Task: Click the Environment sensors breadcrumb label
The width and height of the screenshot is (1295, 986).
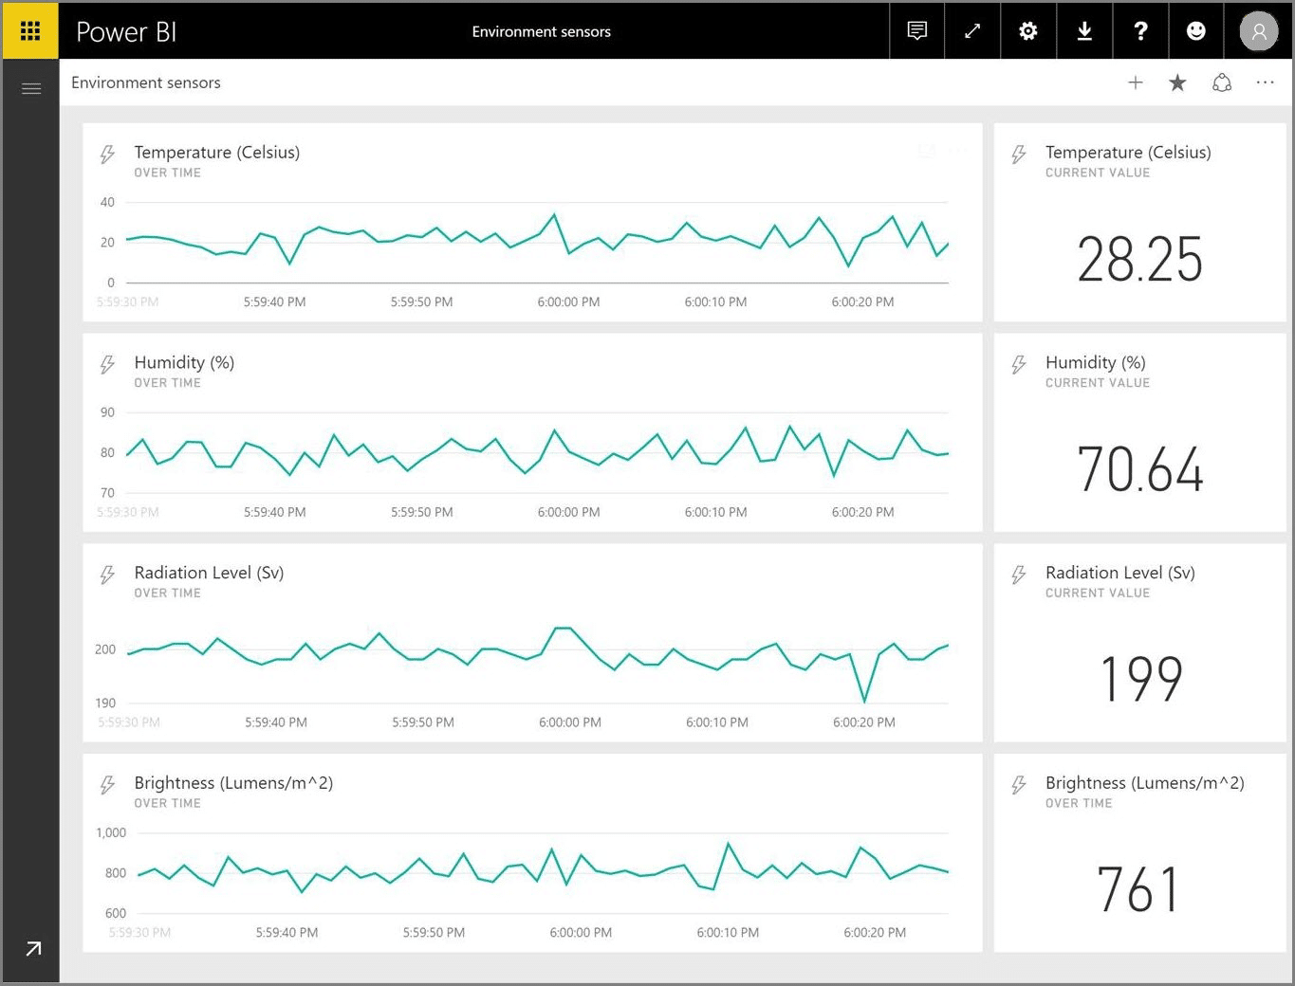Action: coord(145,82)
